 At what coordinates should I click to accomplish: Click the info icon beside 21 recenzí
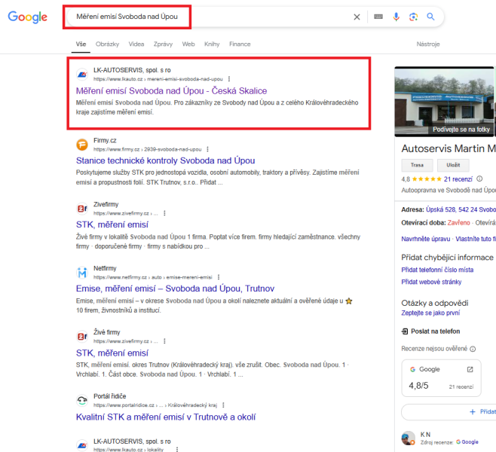pos(479,179)
